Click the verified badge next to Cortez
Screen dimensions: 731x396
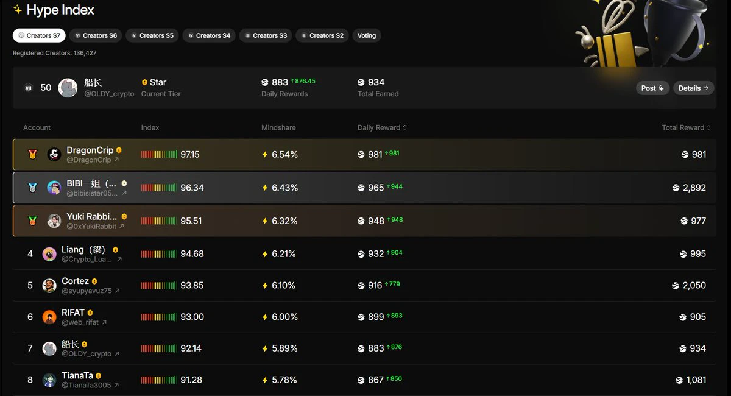[x=94, y=281]
